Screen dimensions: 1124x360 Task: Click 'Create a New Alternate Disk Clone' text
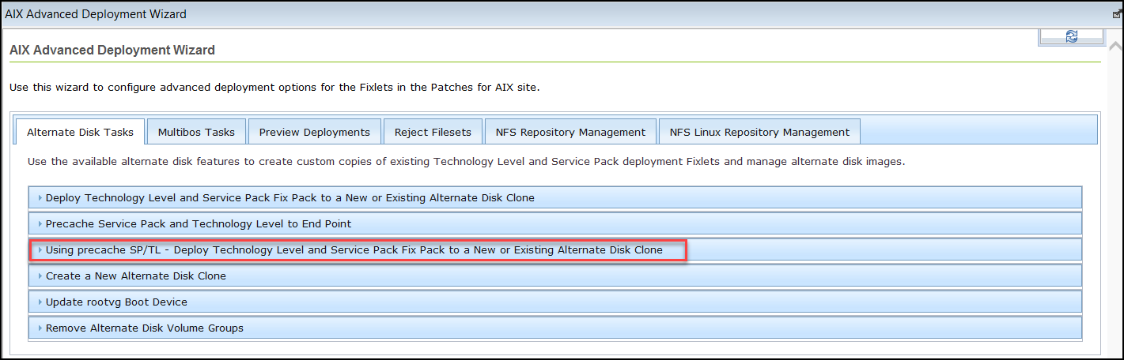[x=136, y=276]
